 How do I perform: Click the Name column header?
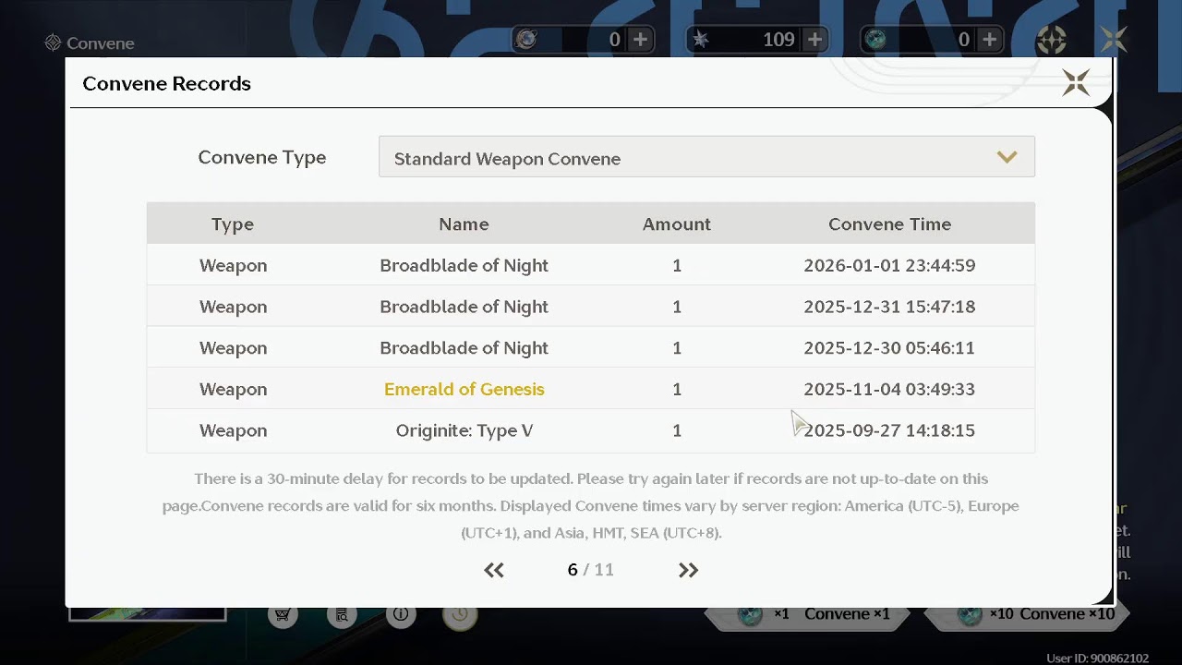(464, 224)
